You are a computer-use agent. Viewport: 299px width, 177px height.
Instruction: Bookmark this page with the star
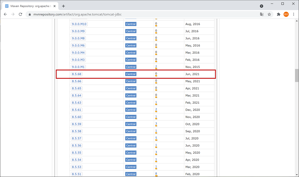coord(269,14)
